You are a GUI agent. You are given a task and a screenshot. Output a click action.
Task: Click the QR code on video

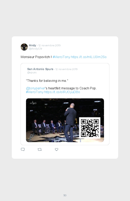click(x=90, y=128)
